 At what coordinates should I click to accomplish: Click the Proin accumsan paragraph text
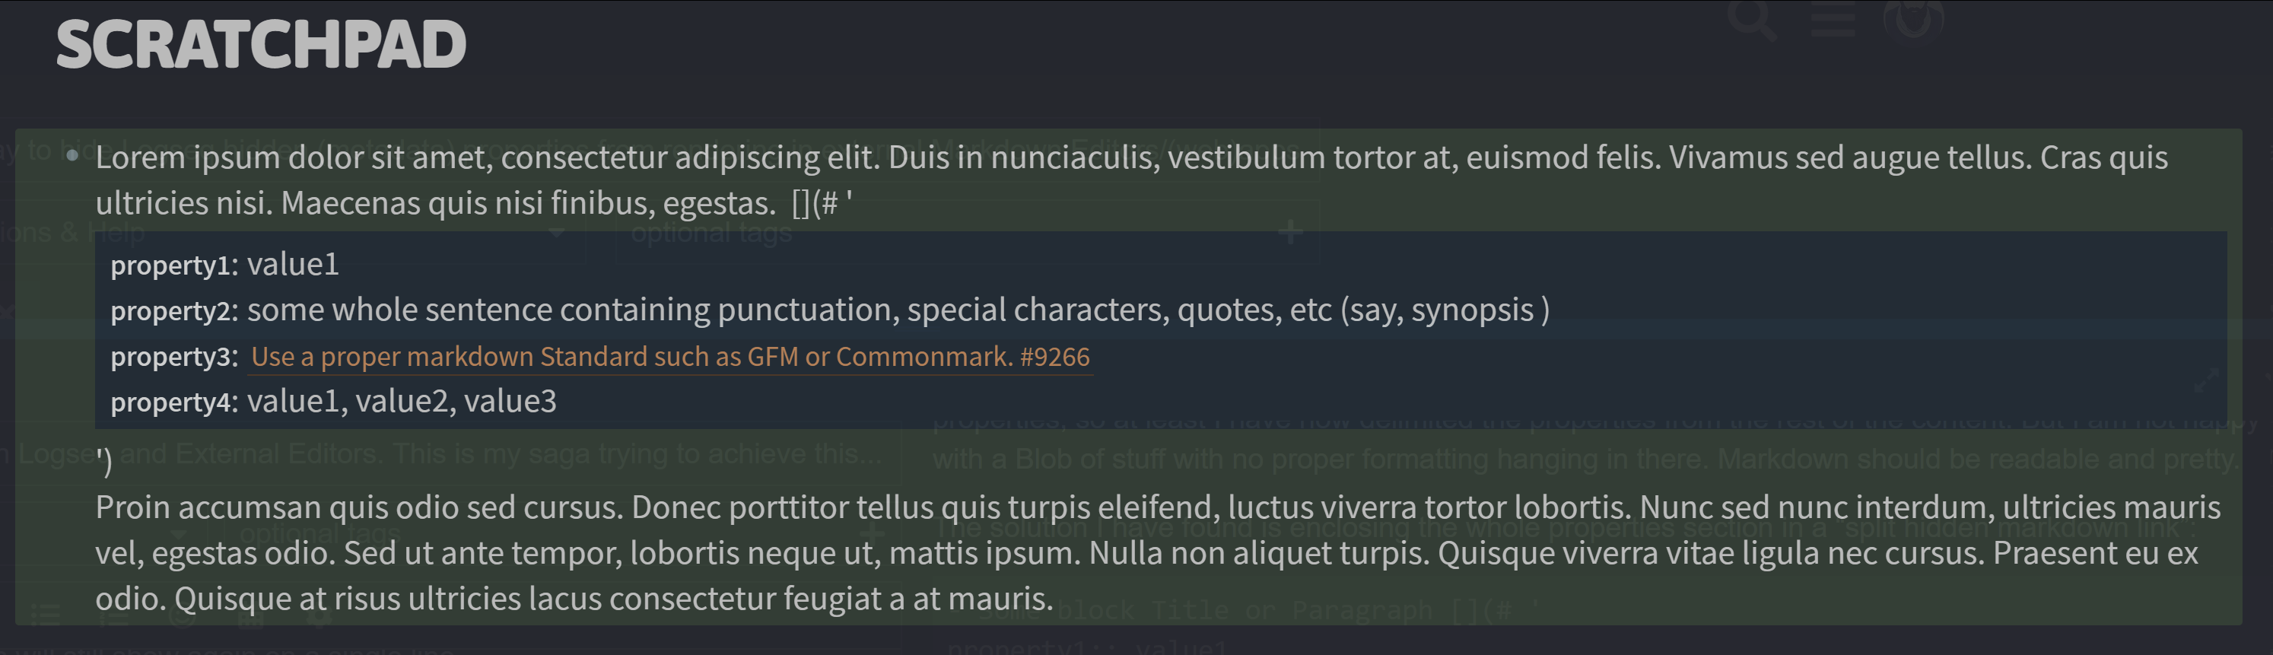coord(1158,552)
